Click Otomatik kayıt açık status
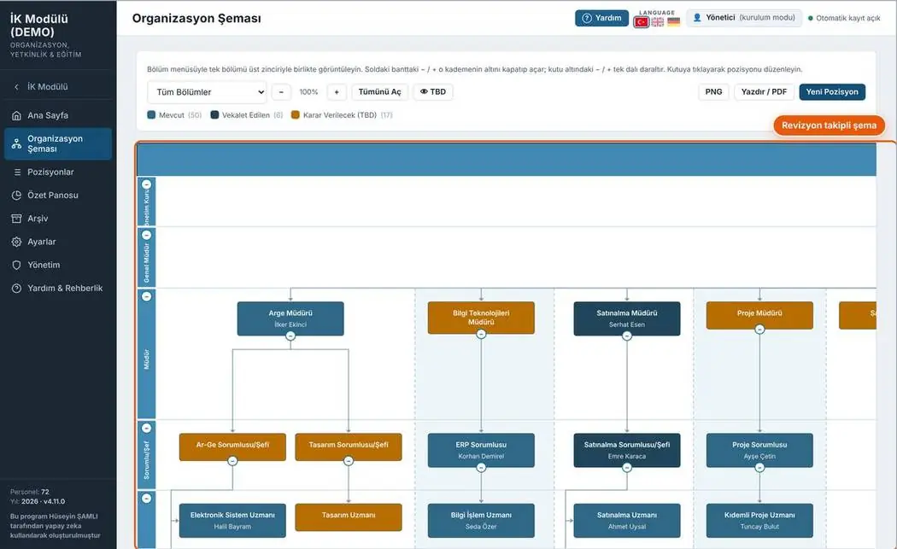897x549 pixels. click(844, 18)
